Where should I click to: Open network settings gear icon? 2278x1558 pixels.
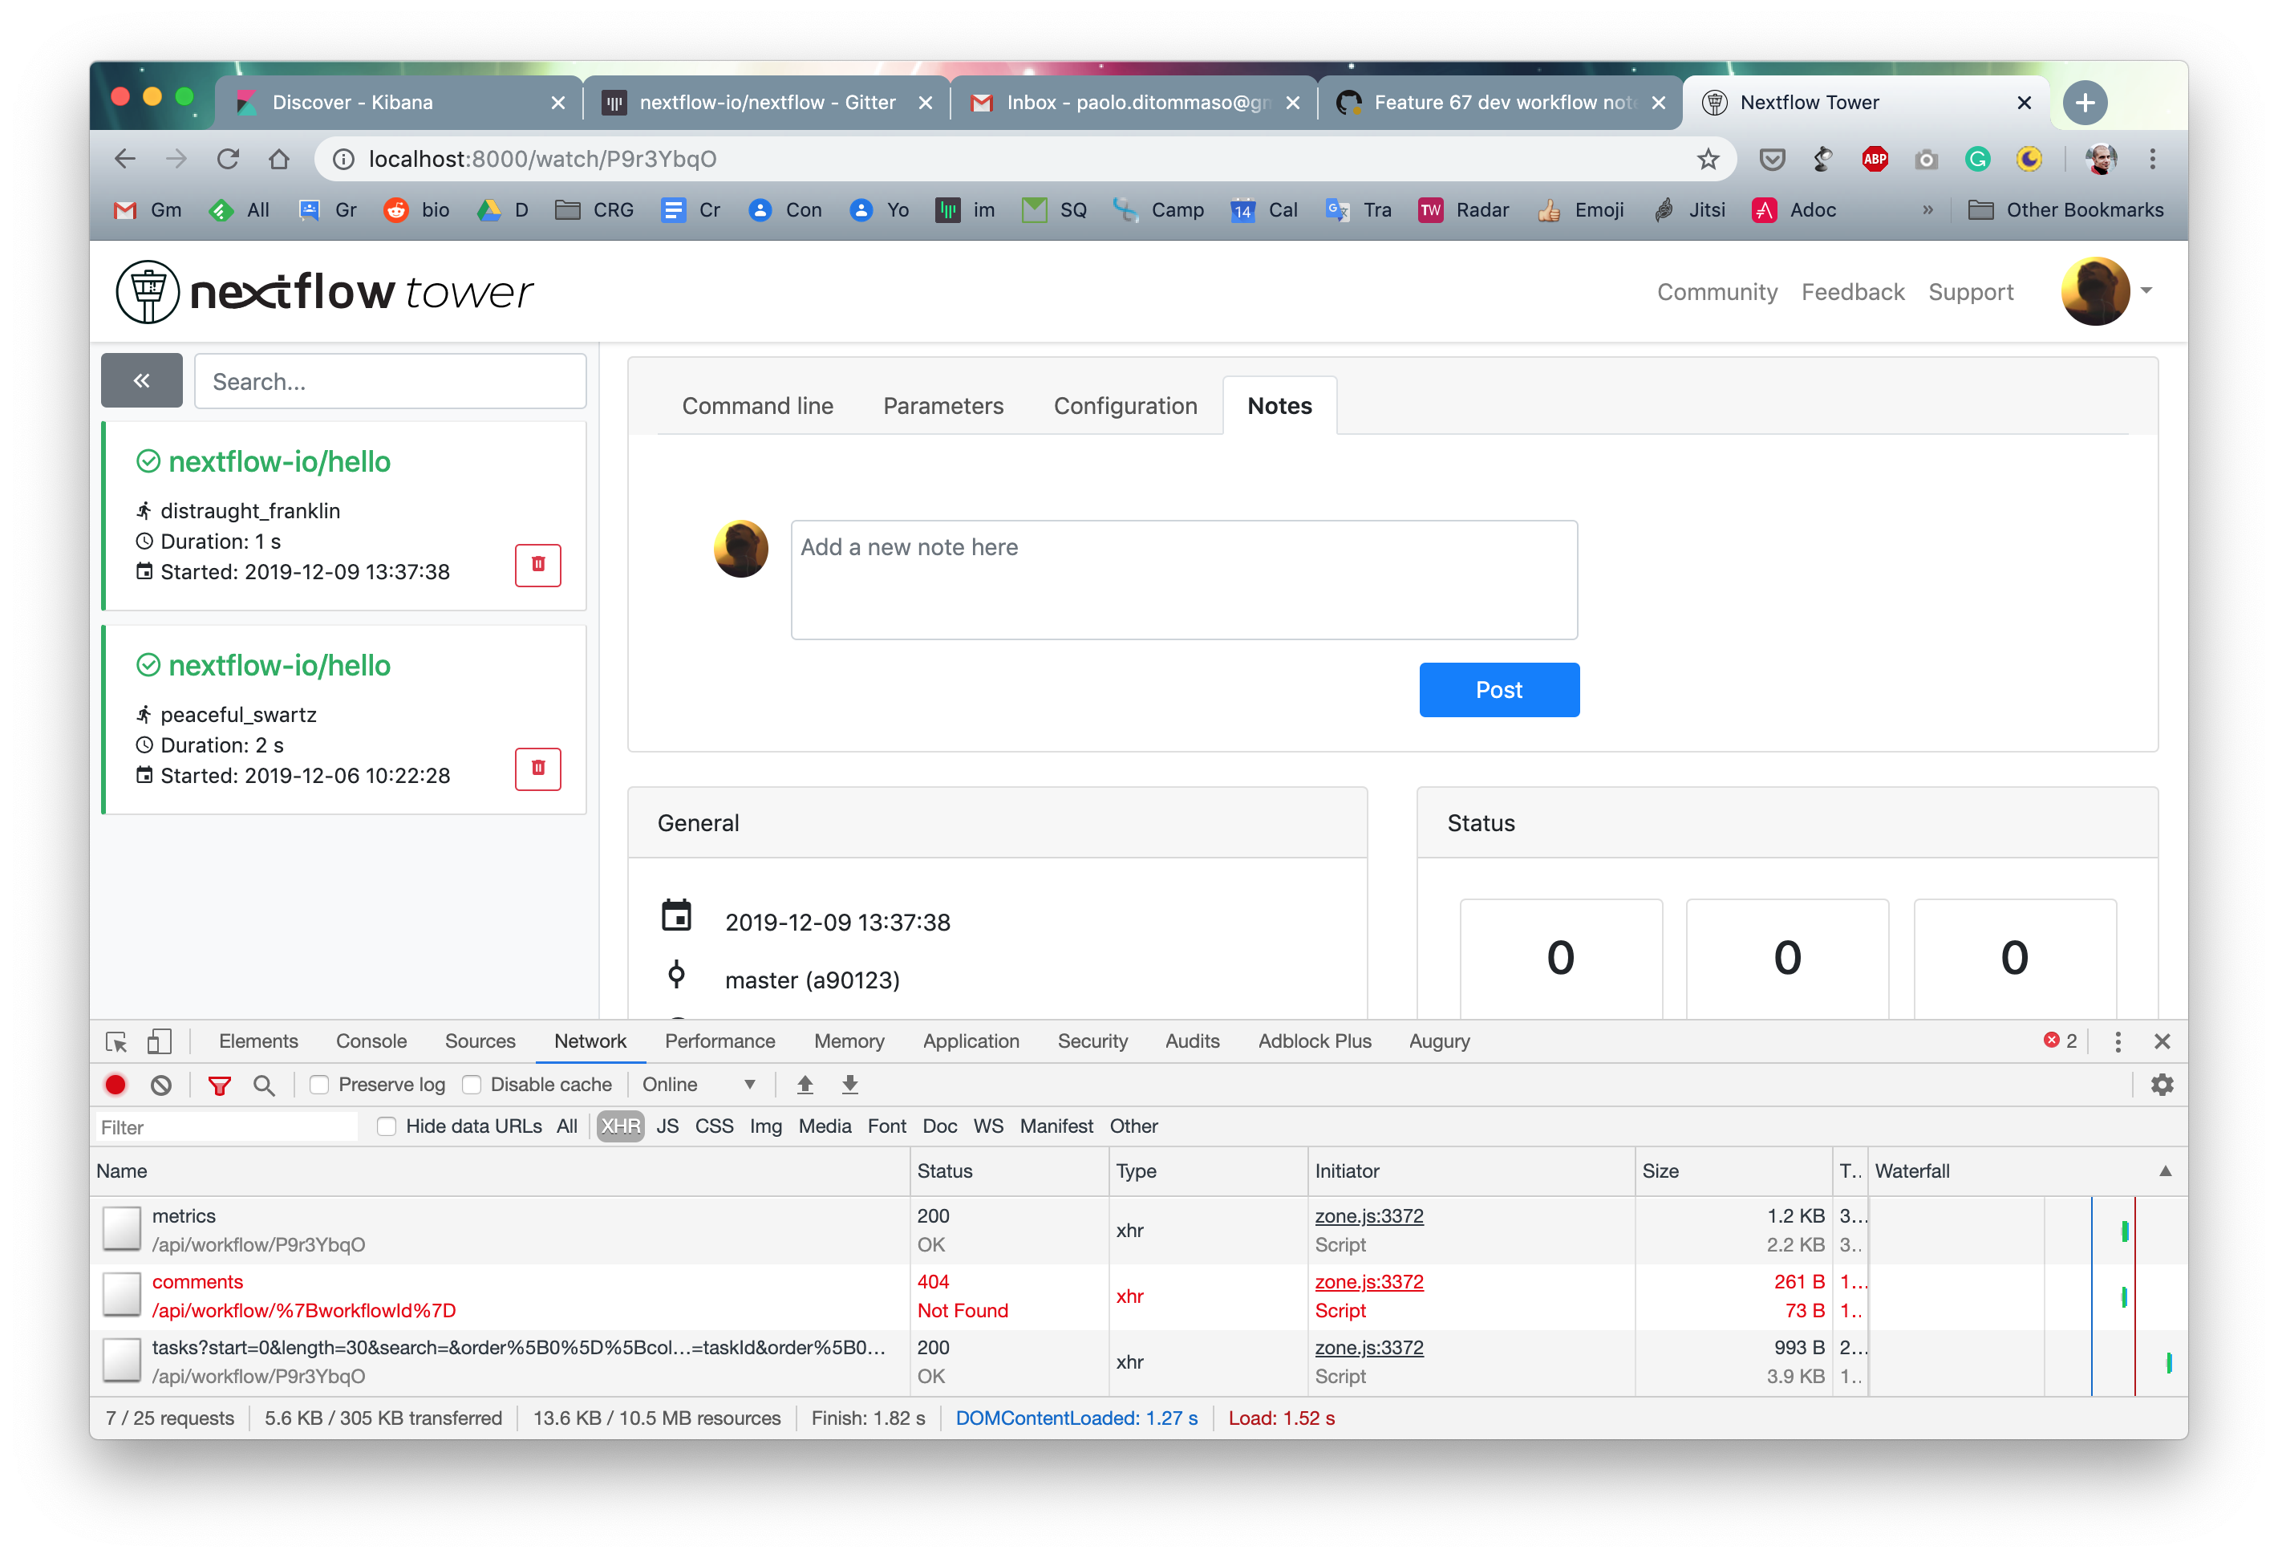click(x=2162, y=1085)
